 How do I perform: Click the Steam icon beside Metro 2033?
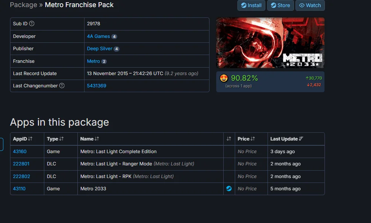pyautogui.click(x=229, y=188)
